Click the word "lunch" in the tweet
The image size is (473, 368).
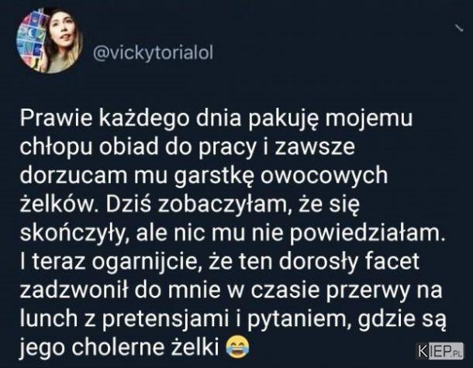click(x=49, y=318)
